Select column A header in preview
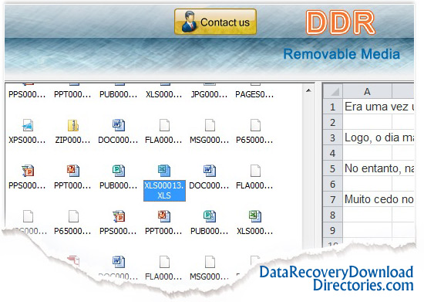424x302 pixels. [367, 92]
